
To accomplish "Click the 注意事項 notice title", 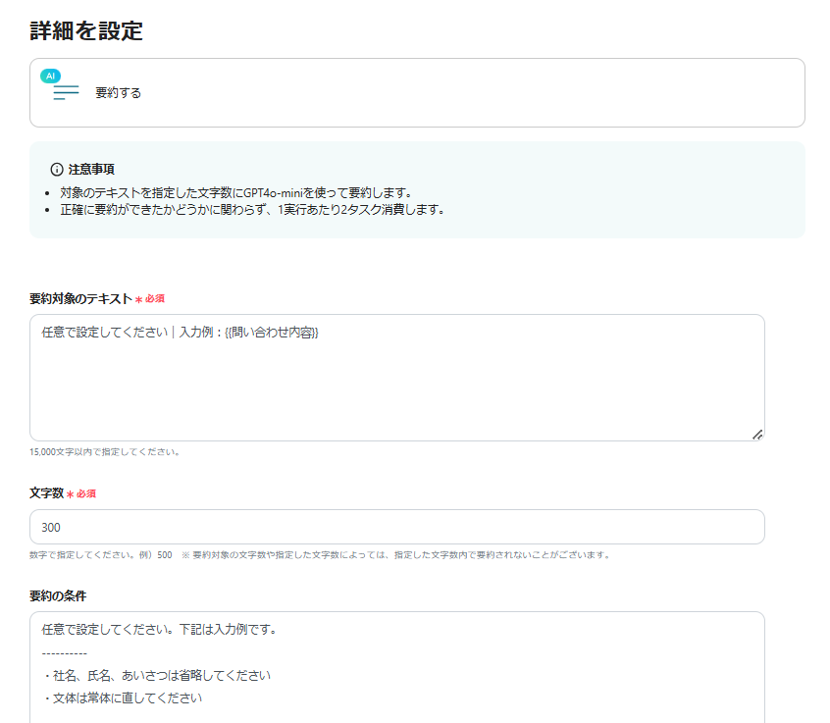I will tap(91, 169).
